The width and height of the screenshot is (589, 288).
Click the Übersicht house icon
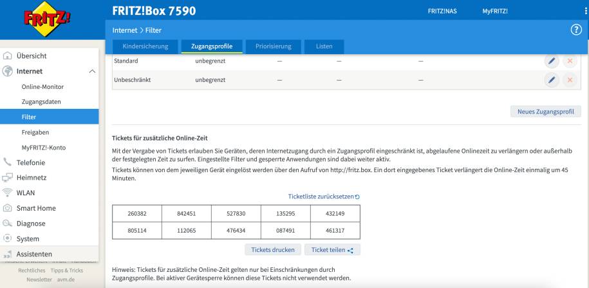(7, 56)
